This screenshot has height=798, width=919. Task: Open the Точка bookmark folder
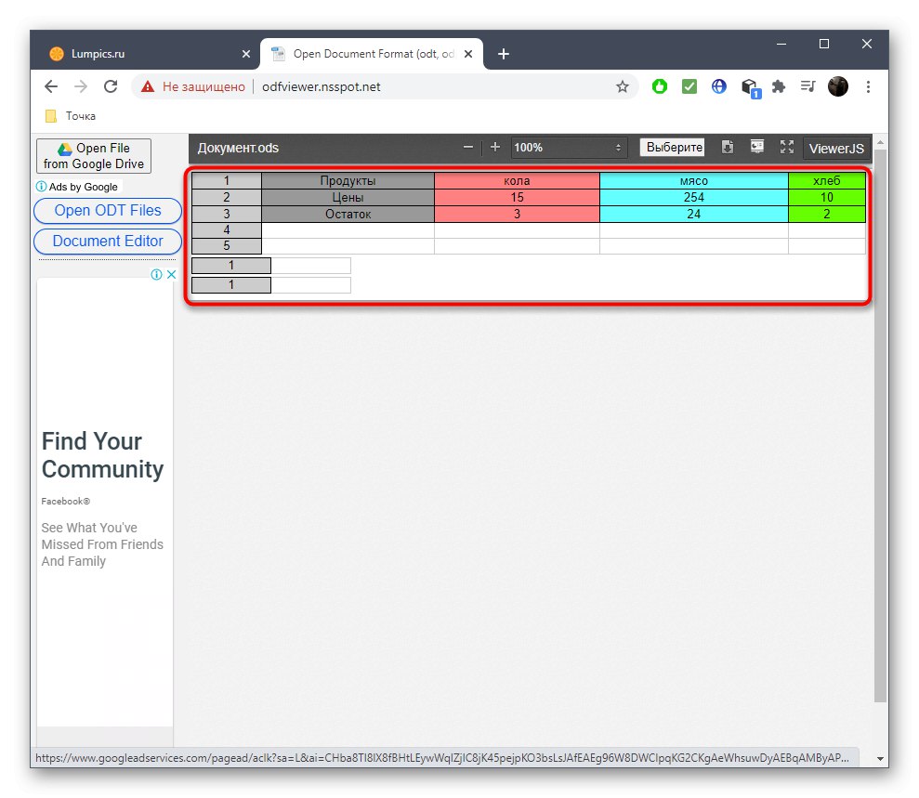pos(71,116)
